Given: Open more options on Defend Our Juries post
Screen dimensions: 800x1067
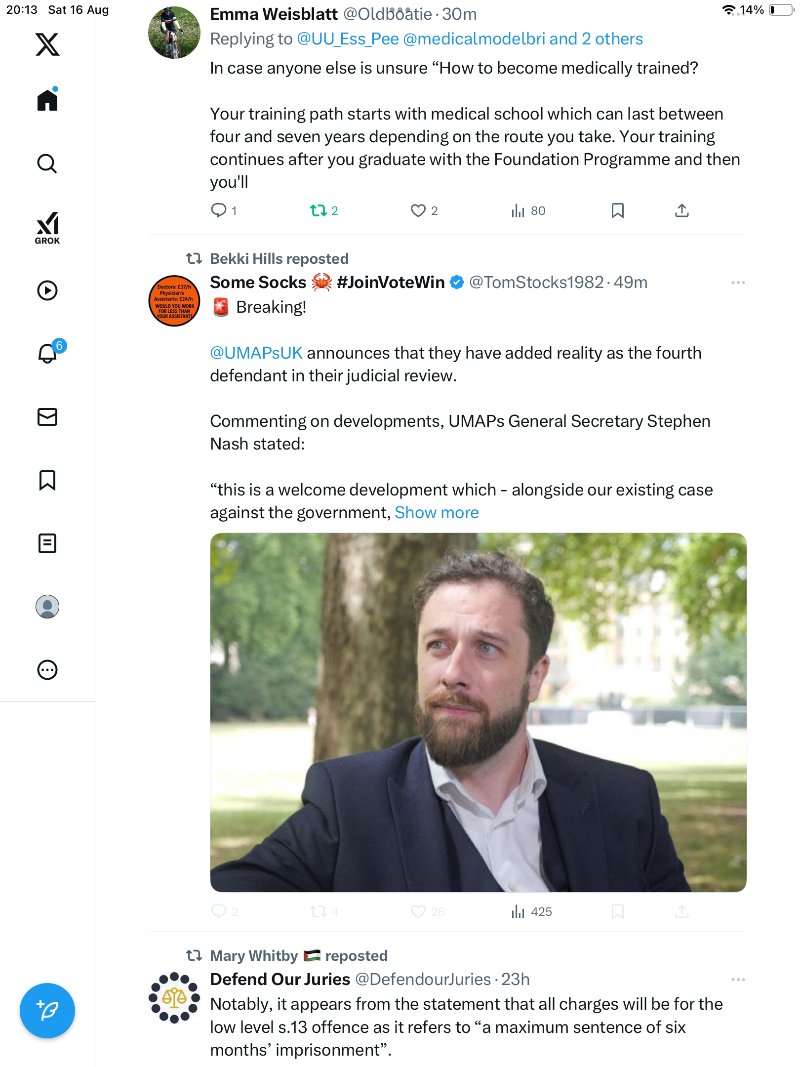Looking at the screenshot, I should tap(738, 980).
